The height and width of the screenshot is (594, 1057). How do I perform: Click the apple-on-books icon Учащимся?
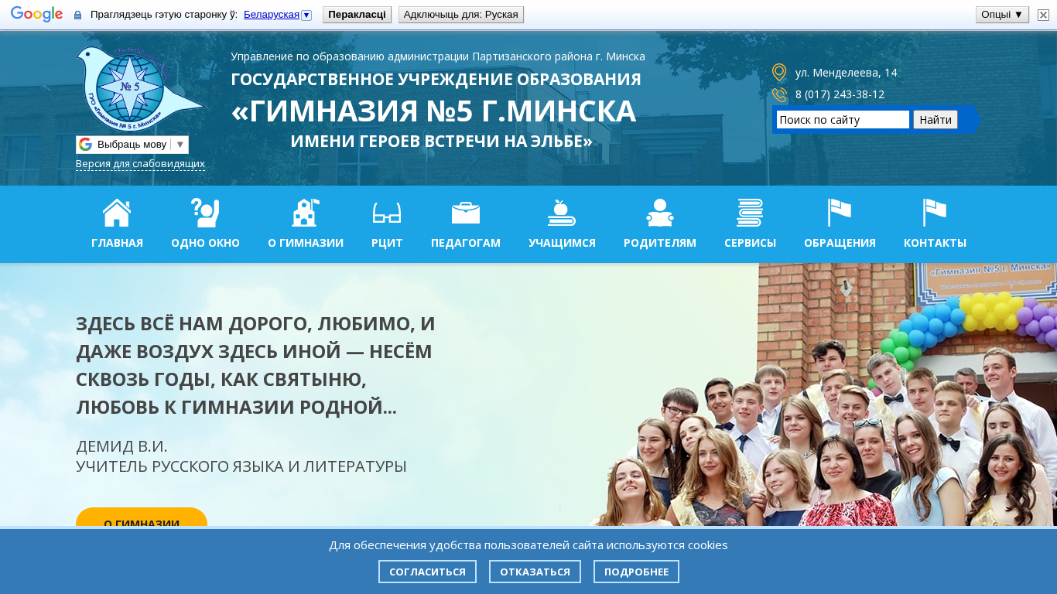pos(562,213)
